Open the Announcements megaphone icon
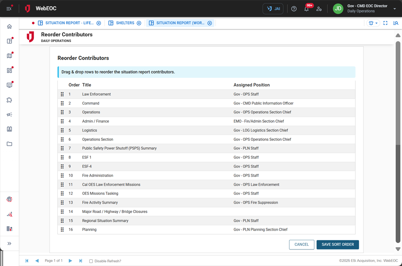402x266 pixels. tap(9, 114)
